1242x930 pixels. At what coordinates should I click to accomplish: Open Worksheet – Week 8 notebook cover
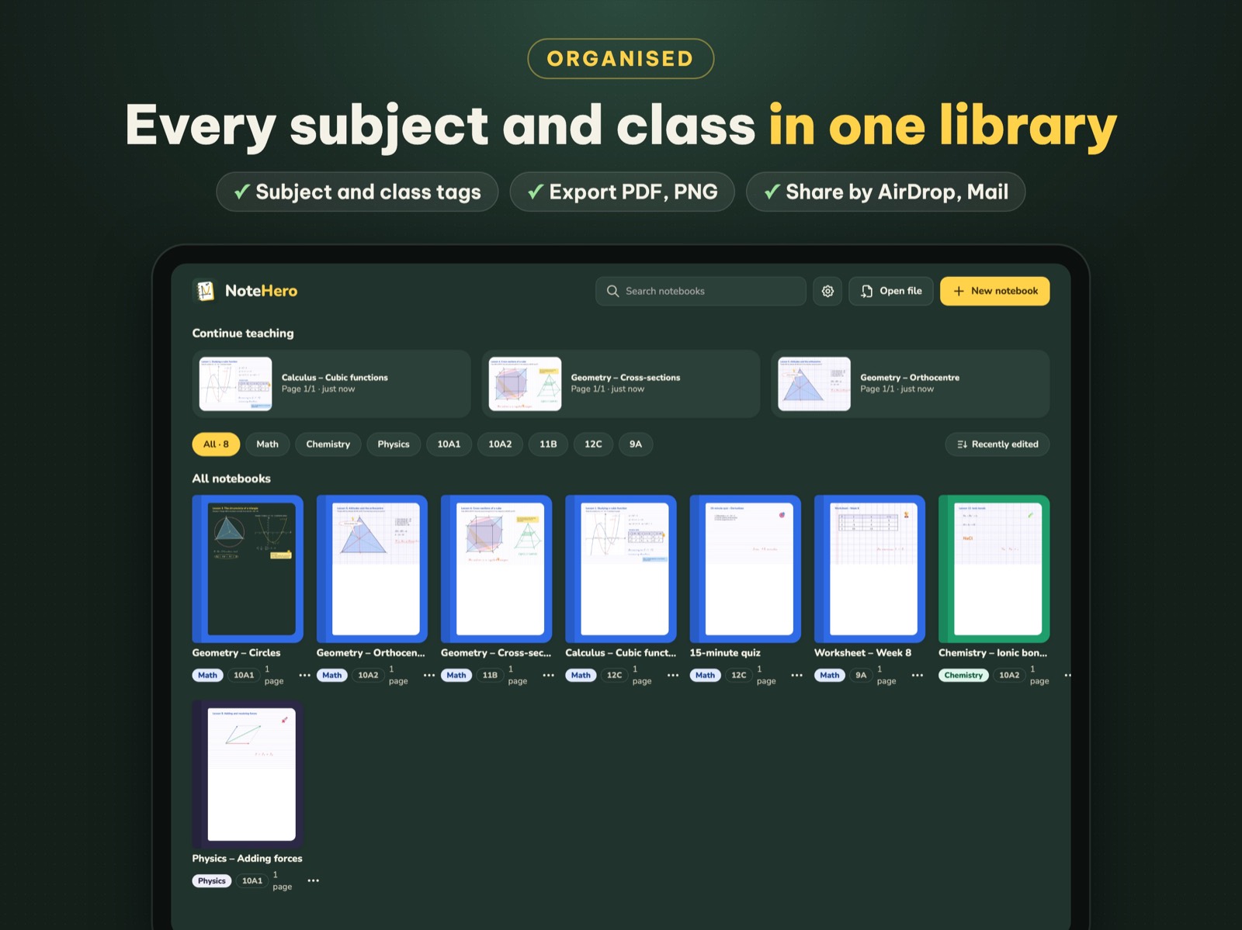[x=869, y=569]
